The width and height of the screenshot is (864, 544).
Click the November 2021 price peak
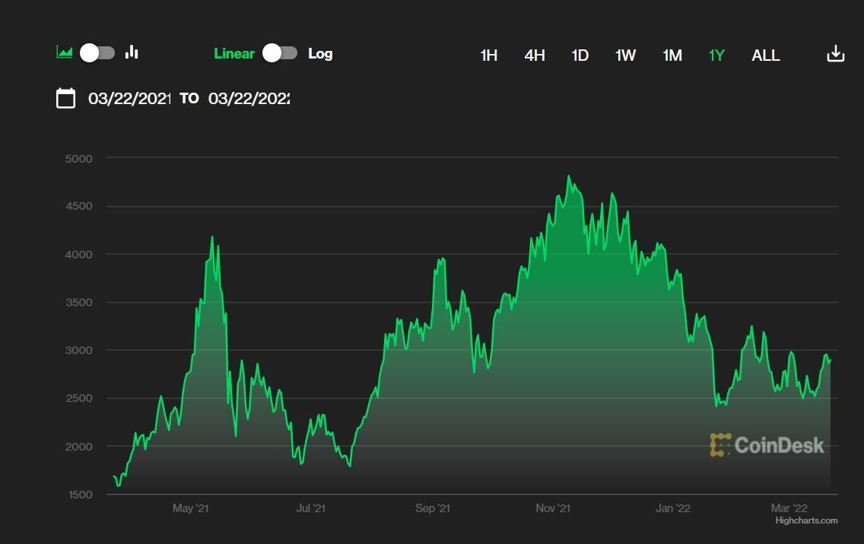pos(569,176)
